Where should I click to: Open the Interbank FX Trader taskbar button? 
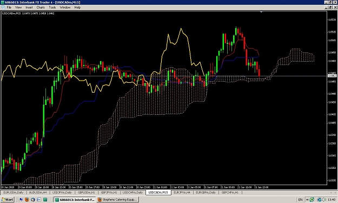tap(75, 200)
